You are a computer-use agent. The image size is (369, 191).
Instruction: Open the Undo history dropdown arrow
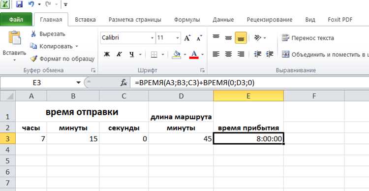click(x=39, y=4)
